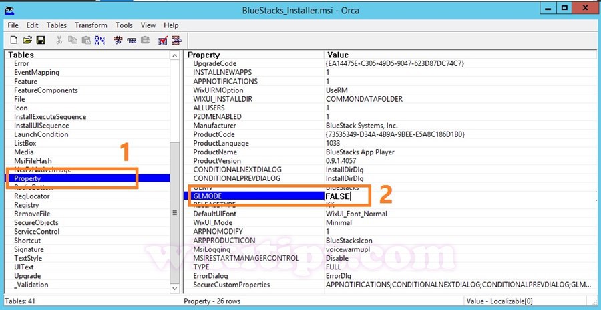Open the Tools menu
The height and width of the screenshot is (310, 601).
tap(124, 25)
